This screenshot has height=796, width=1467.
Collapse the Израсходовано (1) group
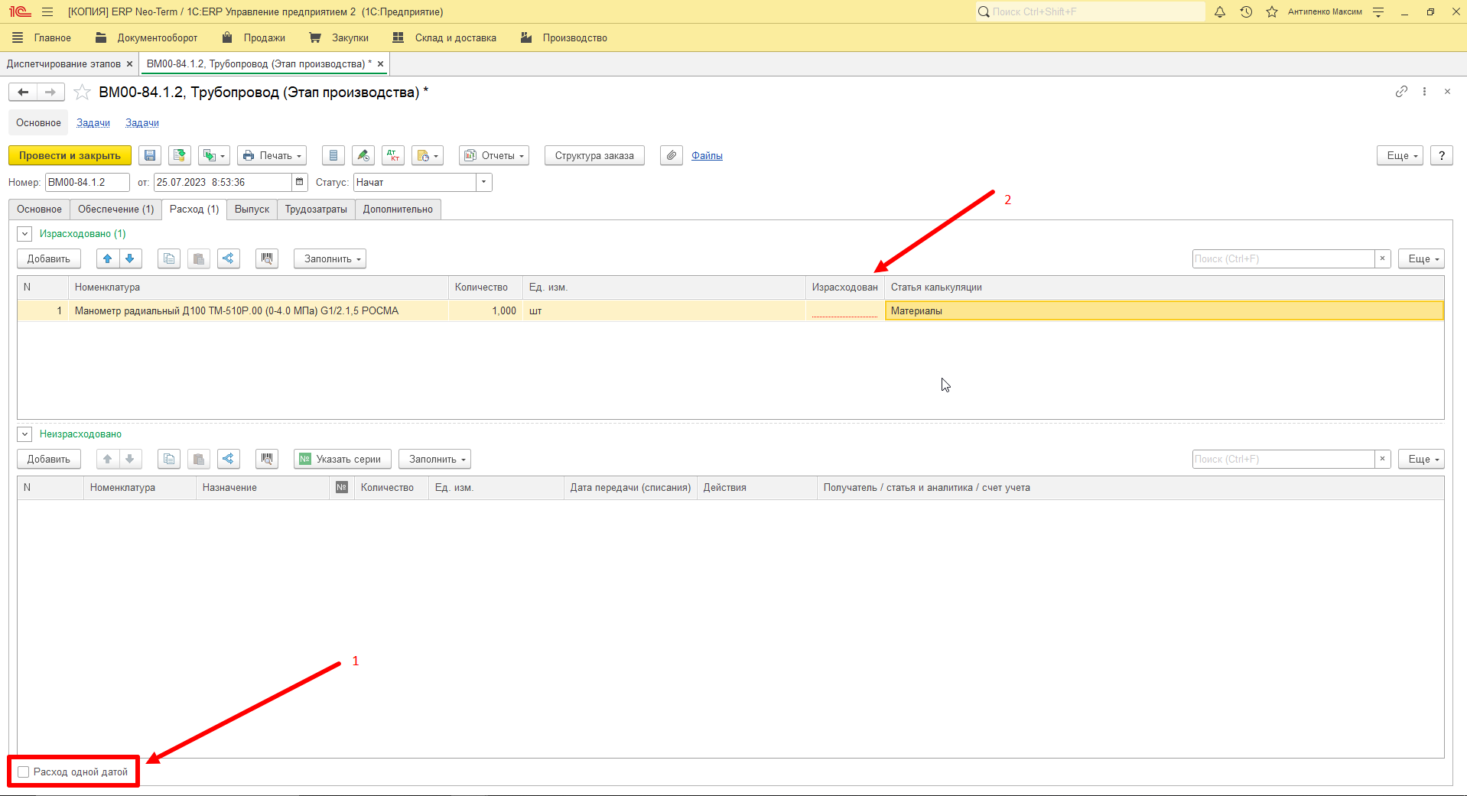tap(24, 234)
